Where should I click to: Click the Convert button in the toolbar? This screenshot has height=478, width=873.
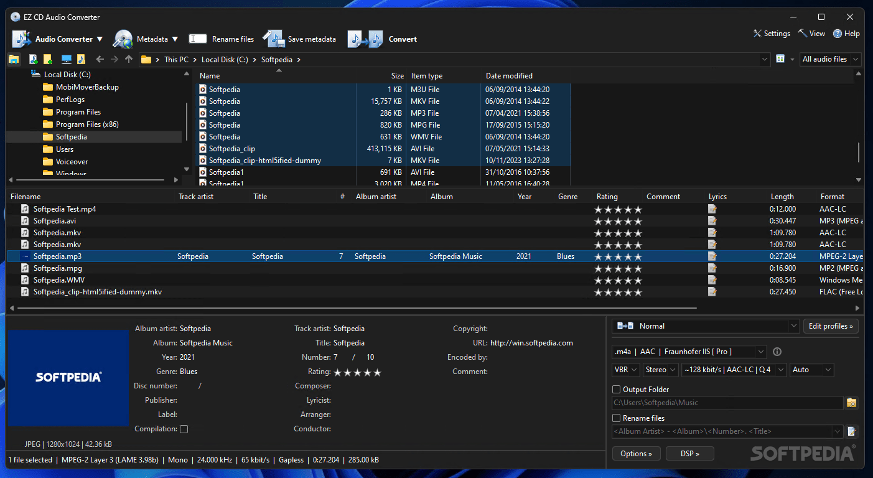[x=383, y=39]
